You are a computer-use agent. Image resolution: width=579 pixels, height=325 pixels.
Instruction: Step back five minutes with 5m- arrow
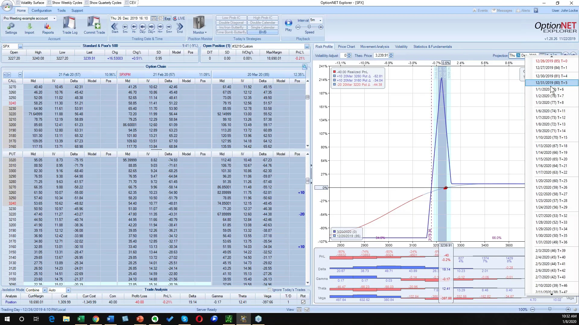pos(125,27)
